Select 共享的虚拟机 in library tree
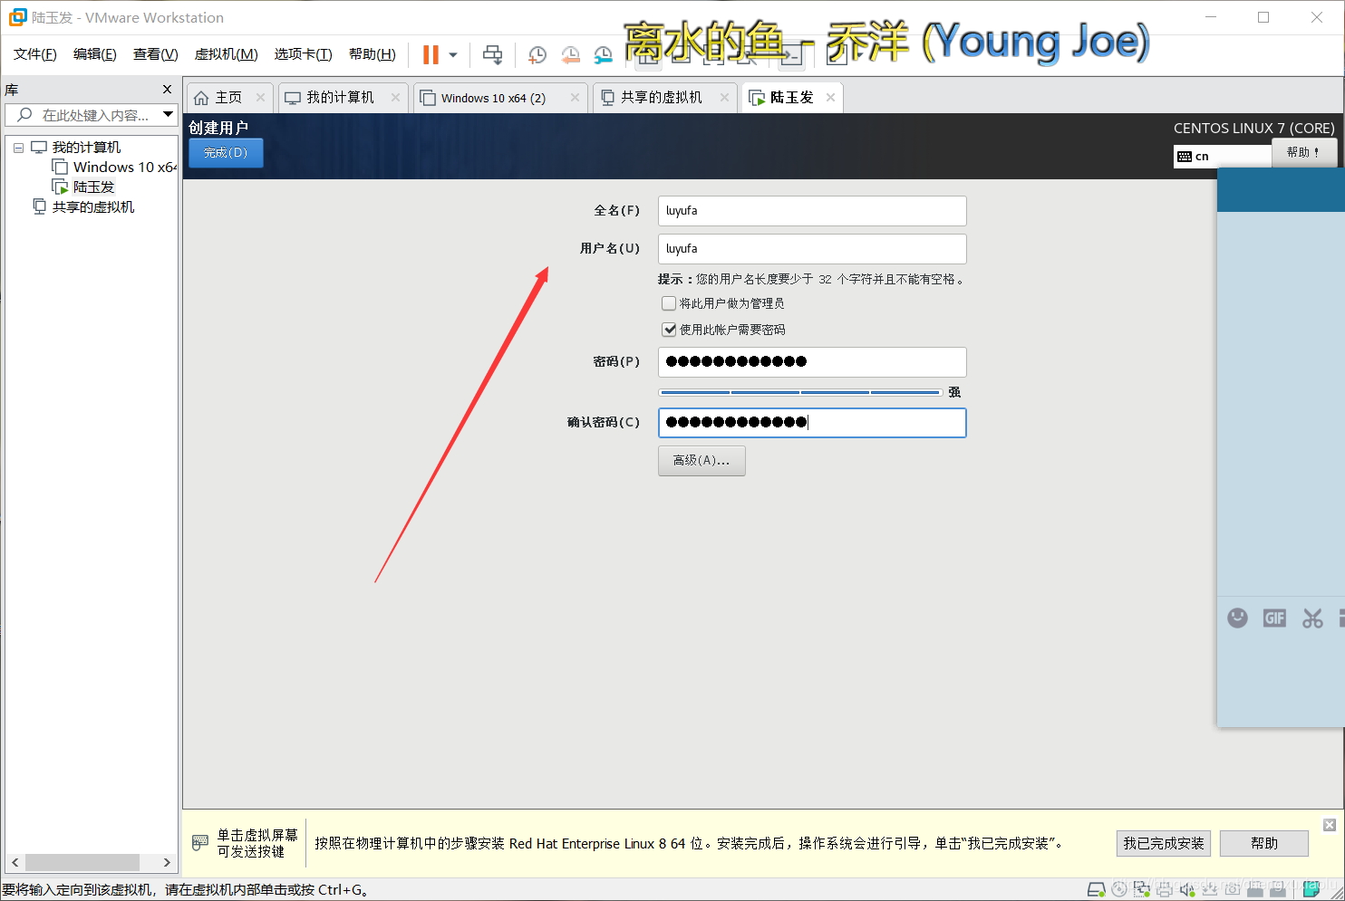The image size is (1345, 901). [92, 207]
